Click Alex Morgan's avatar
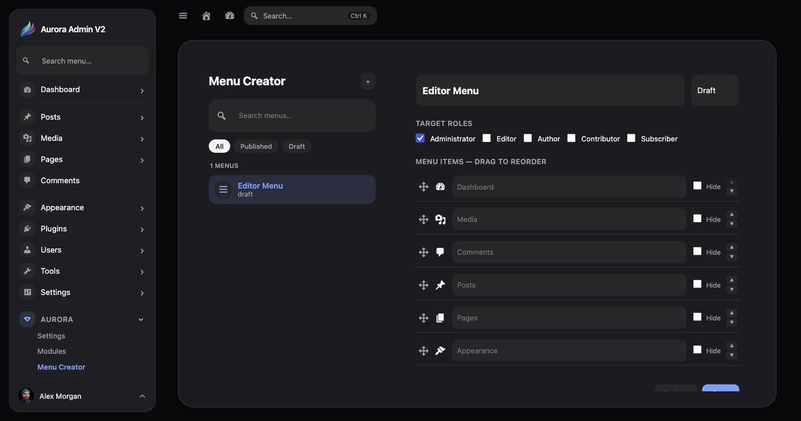Viewport: 801px width, 421px height. point(26,396)
